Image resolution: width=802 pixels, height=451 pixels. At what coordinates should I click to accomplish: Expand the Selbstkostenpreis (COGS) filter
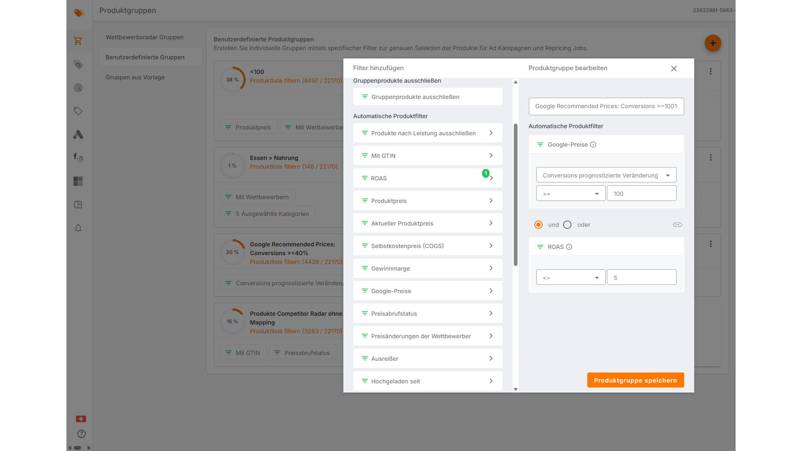428,246
